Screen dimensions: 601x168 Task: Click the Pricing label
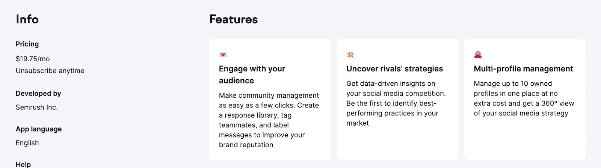click(27, 44)
